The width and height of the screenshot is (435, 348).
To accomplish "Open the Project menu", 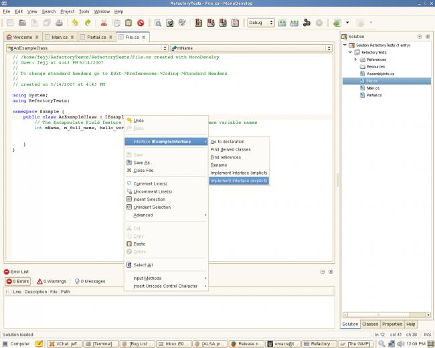I will [68, 11].
